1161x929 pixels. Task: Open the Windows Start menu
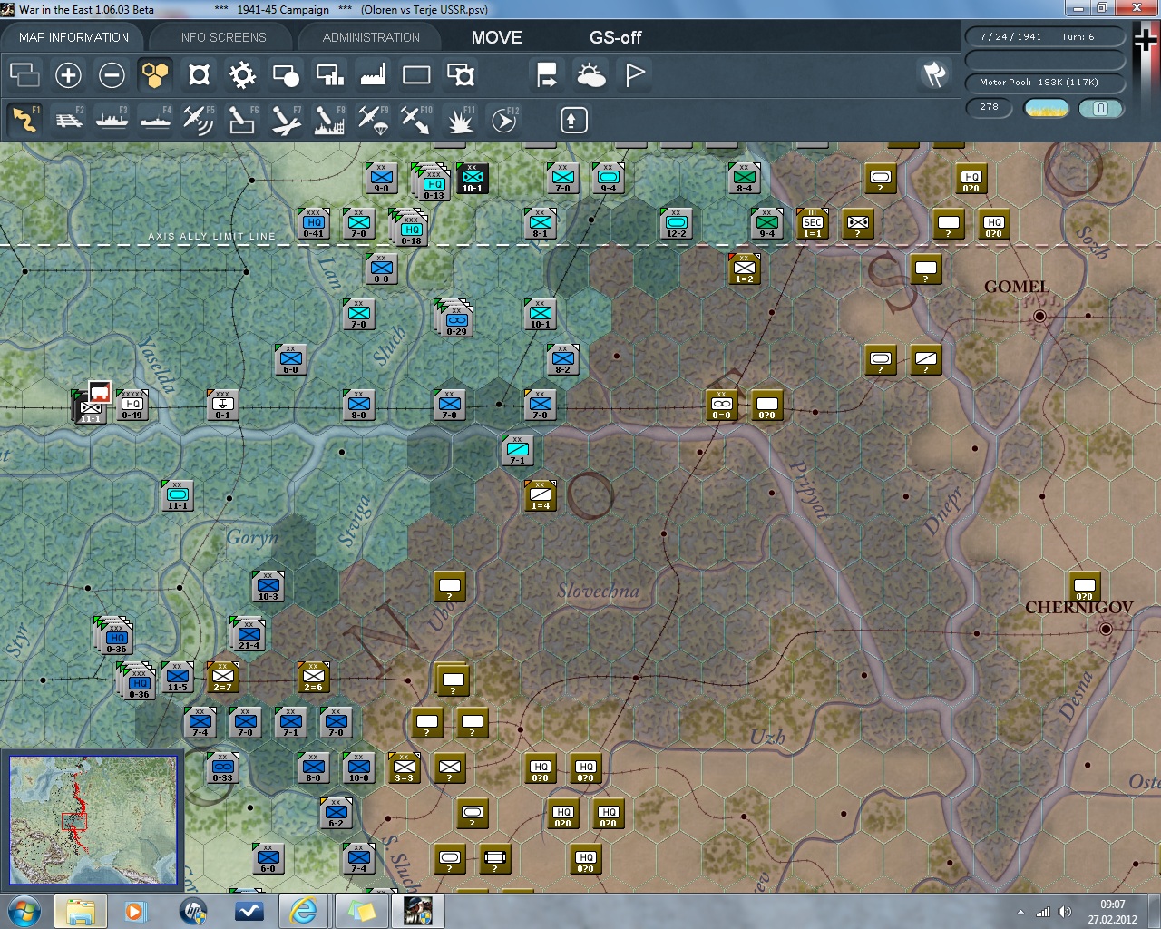(23, 911)
